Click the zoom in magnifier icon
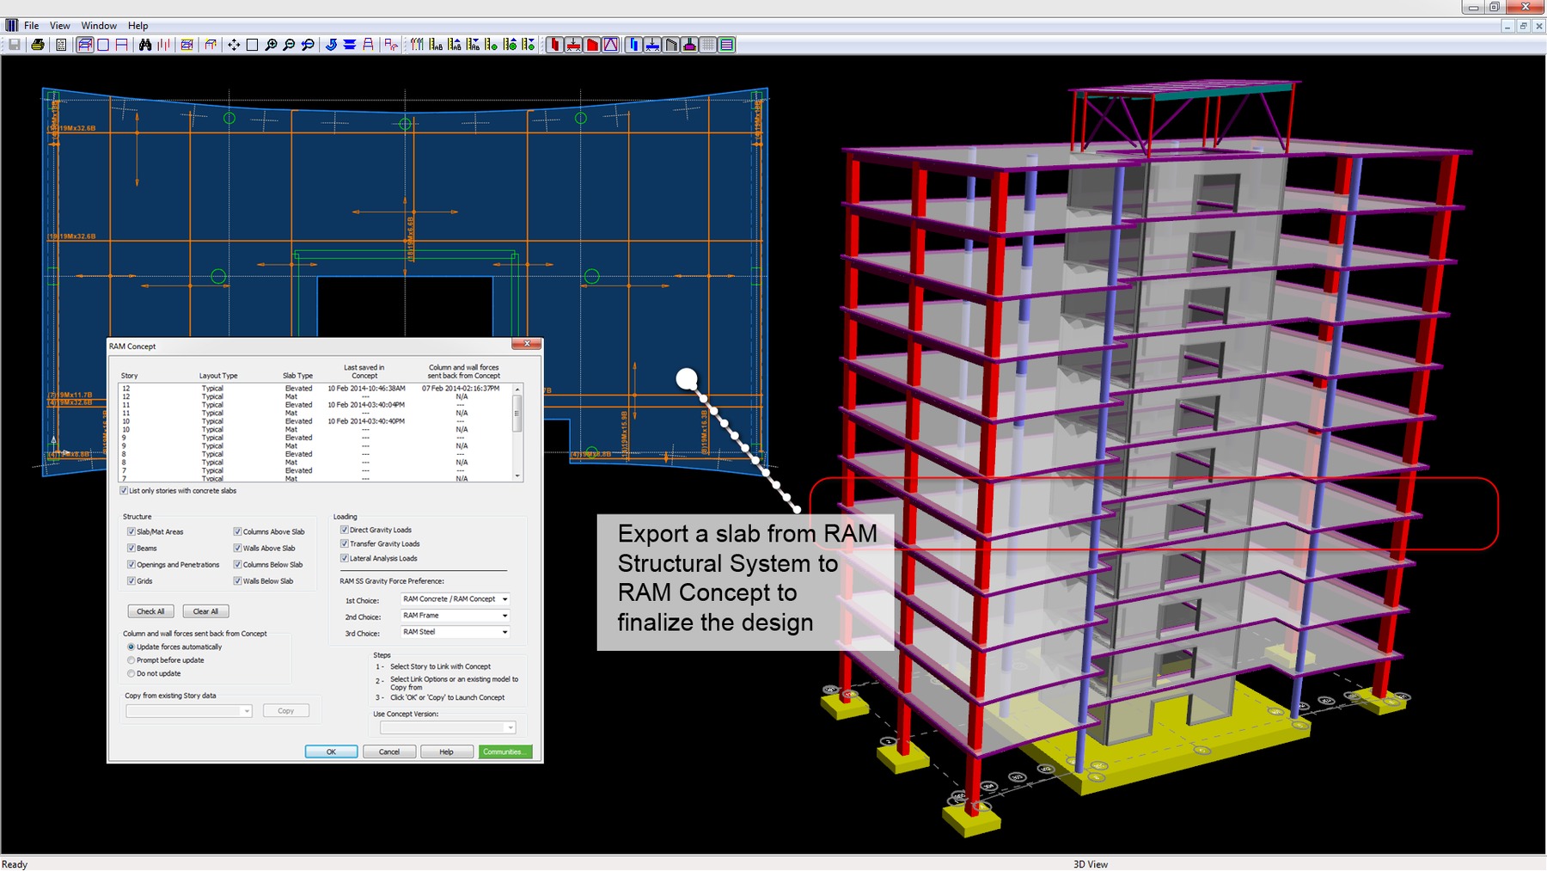 (271, 45)
